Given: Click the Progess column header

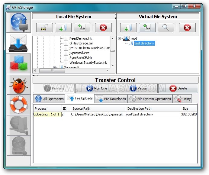Looking at the screenshot, I should [47, 109].
